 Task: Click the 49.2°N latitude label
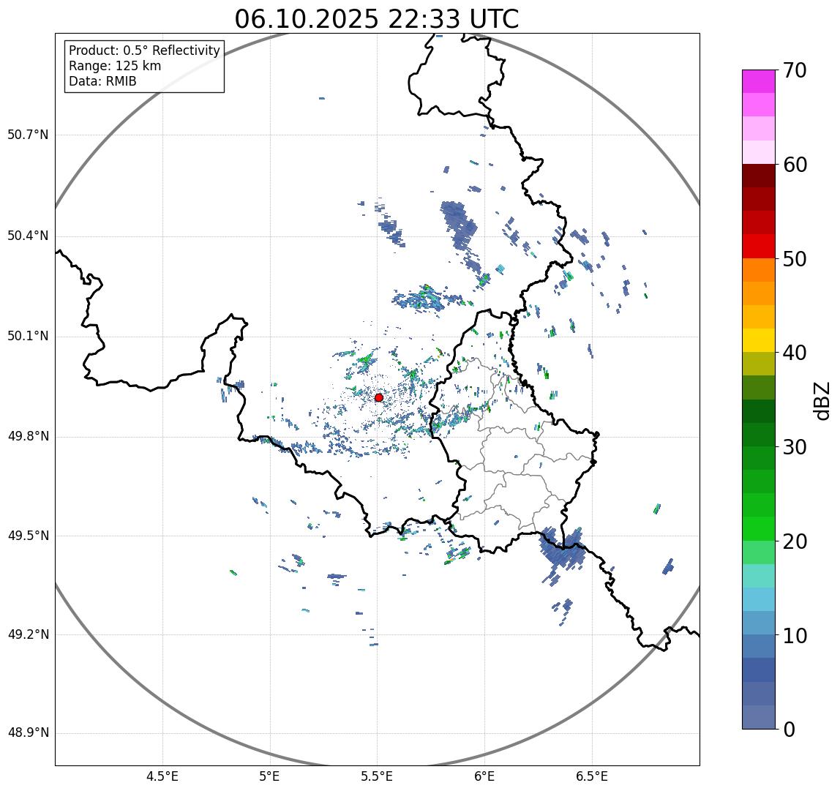point(28,635)
